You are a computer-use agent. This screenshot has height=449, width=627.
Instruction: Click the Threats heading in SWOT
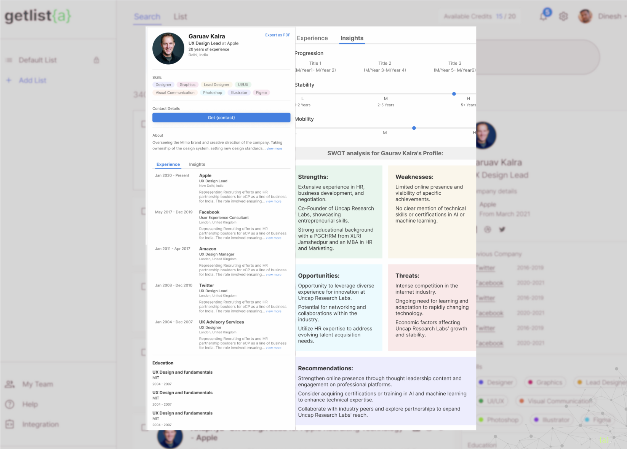[407, 276]
